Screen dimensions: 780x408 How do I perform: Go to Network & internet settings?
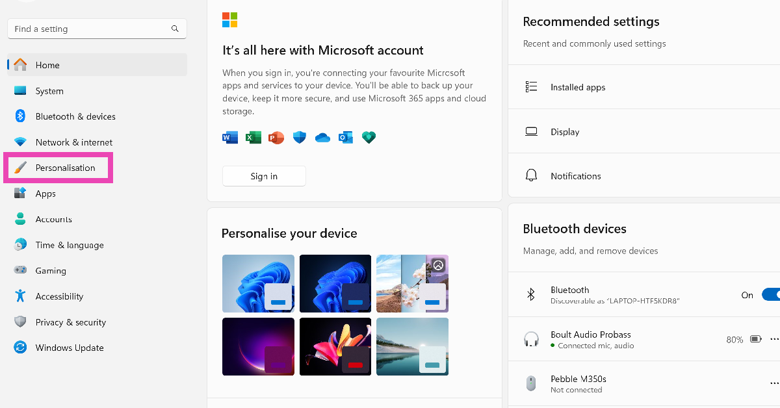73,142
